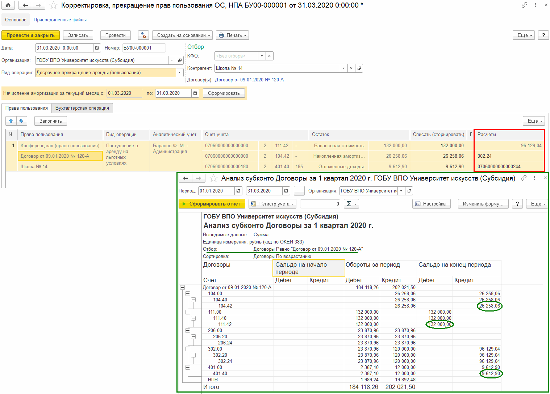Image resolution: width=550 pixels, height=394 pixels.
Task: Move table row up arrow
Action: [11, 121]
